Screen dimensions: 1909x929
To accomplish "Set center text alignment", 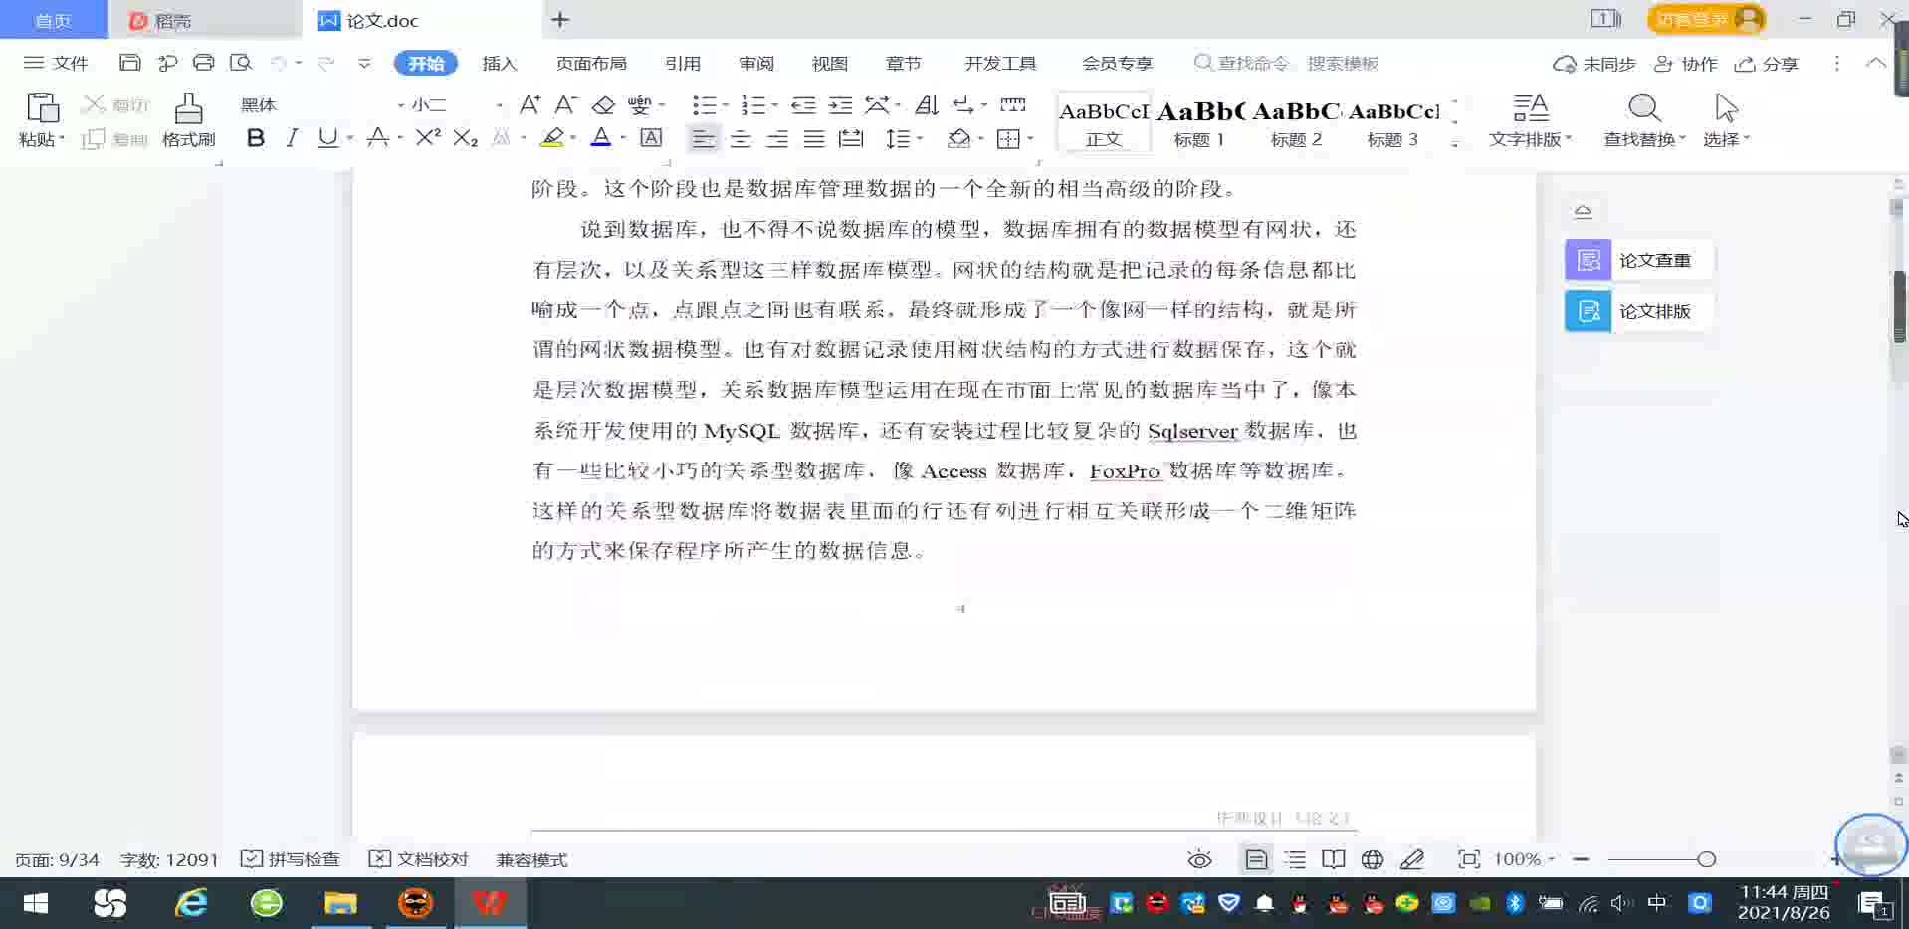I will pos(741,138).
